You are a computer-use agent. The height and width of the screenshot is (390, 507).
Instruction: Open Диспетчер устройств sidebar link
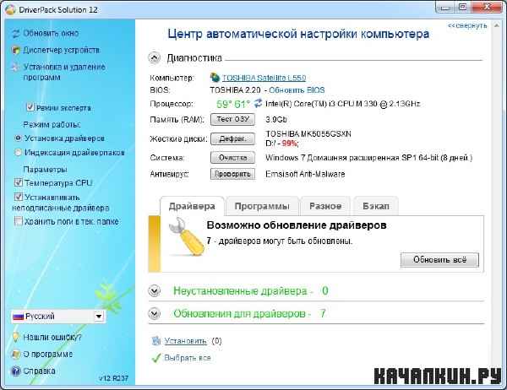(62, 50)
